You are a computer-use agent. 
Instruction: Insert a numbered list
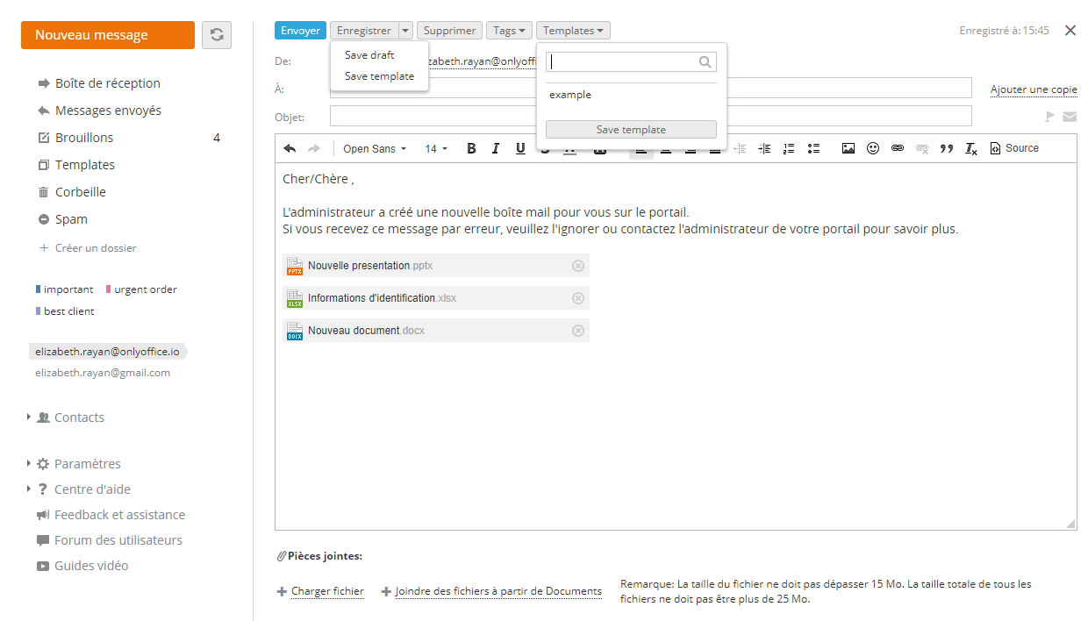tap(789, 149)
